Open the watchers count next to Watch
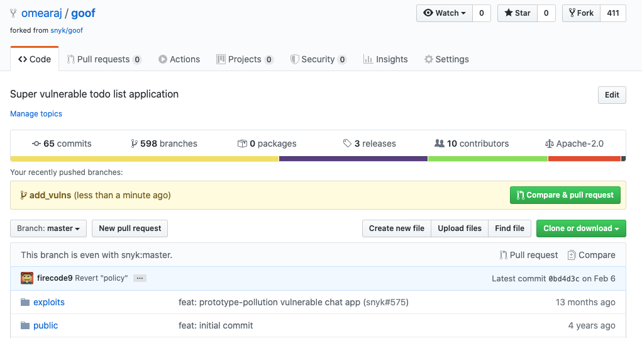The image size is (642, 338). [482, 13]
